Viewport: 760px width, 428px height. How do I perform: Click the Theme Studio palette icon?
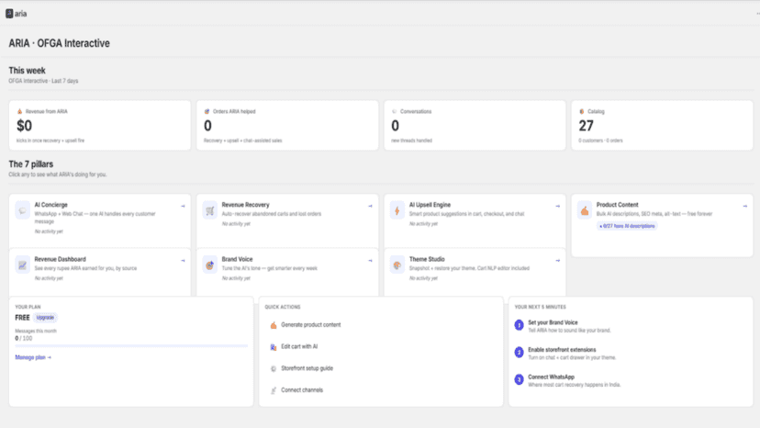point(397,265)
